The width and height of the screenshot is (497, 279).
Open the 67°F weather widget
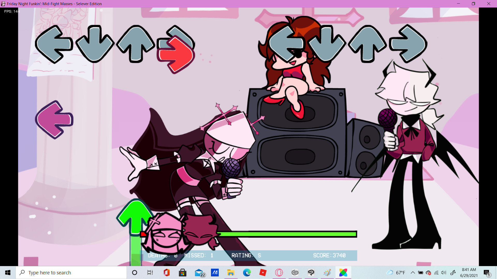pyautogui.click(x=396, y=273)
